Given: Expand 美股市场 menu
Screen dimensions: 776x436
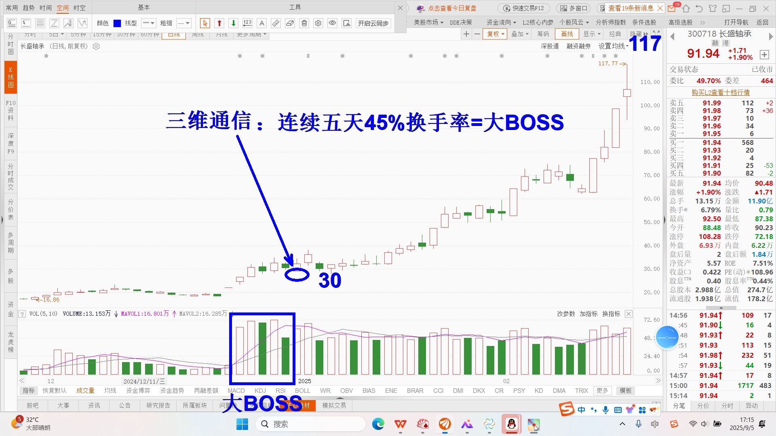Looking at the screenshot, I should pyautogui.click(x=428, y=23).
